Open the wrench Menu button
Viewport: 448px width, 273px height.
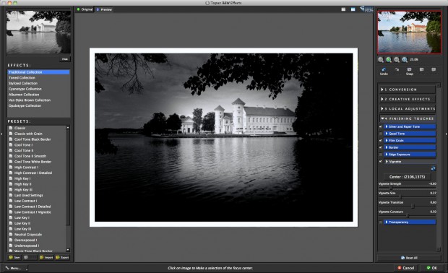click(16, 268)
